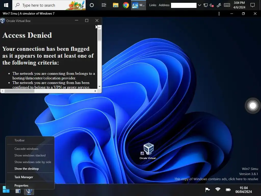Choose Toolbar in the context menu

pos(30,140)
